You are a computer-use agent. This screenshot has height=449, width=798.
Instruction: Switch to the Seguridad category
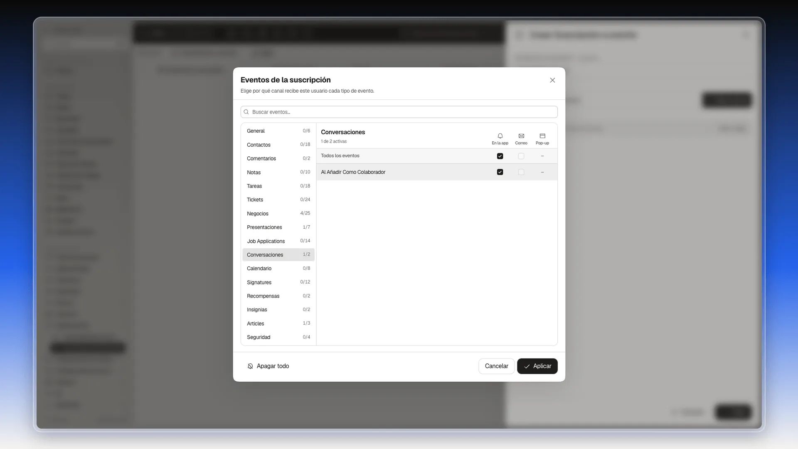(278, 337)
